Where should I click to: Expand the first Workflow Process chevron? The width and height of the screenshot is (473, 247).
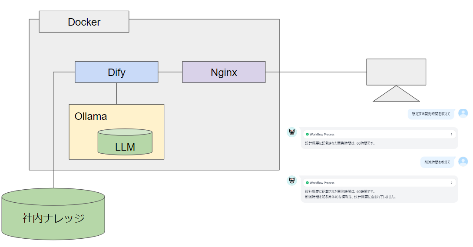coord(451,135)
